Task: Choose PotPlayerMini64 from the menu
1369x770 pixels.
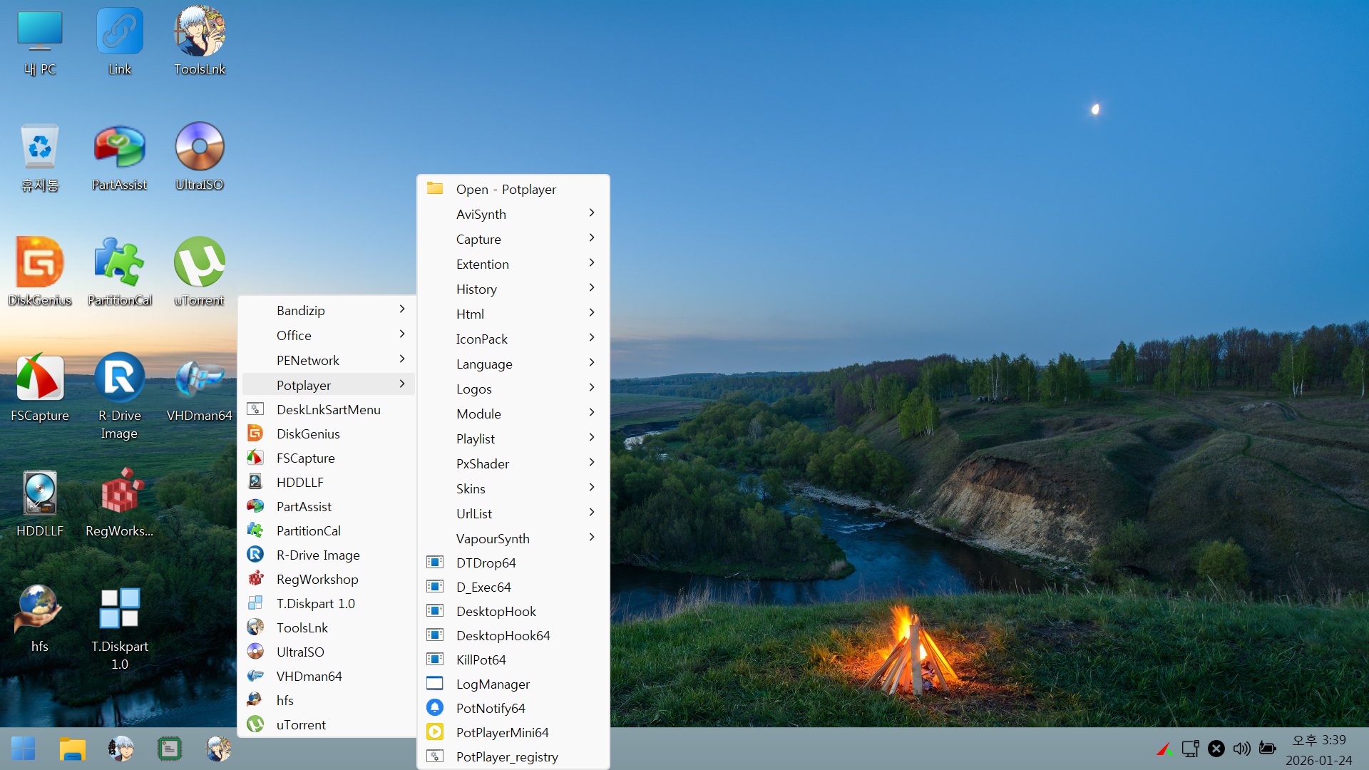Action: coord(502,732)
